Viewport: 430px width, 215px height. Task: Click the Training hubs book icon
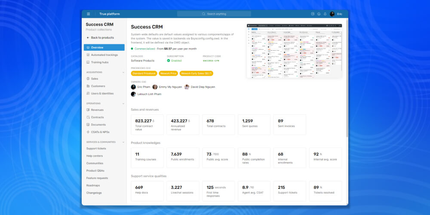pyautogui.click(x=88, y=62)
